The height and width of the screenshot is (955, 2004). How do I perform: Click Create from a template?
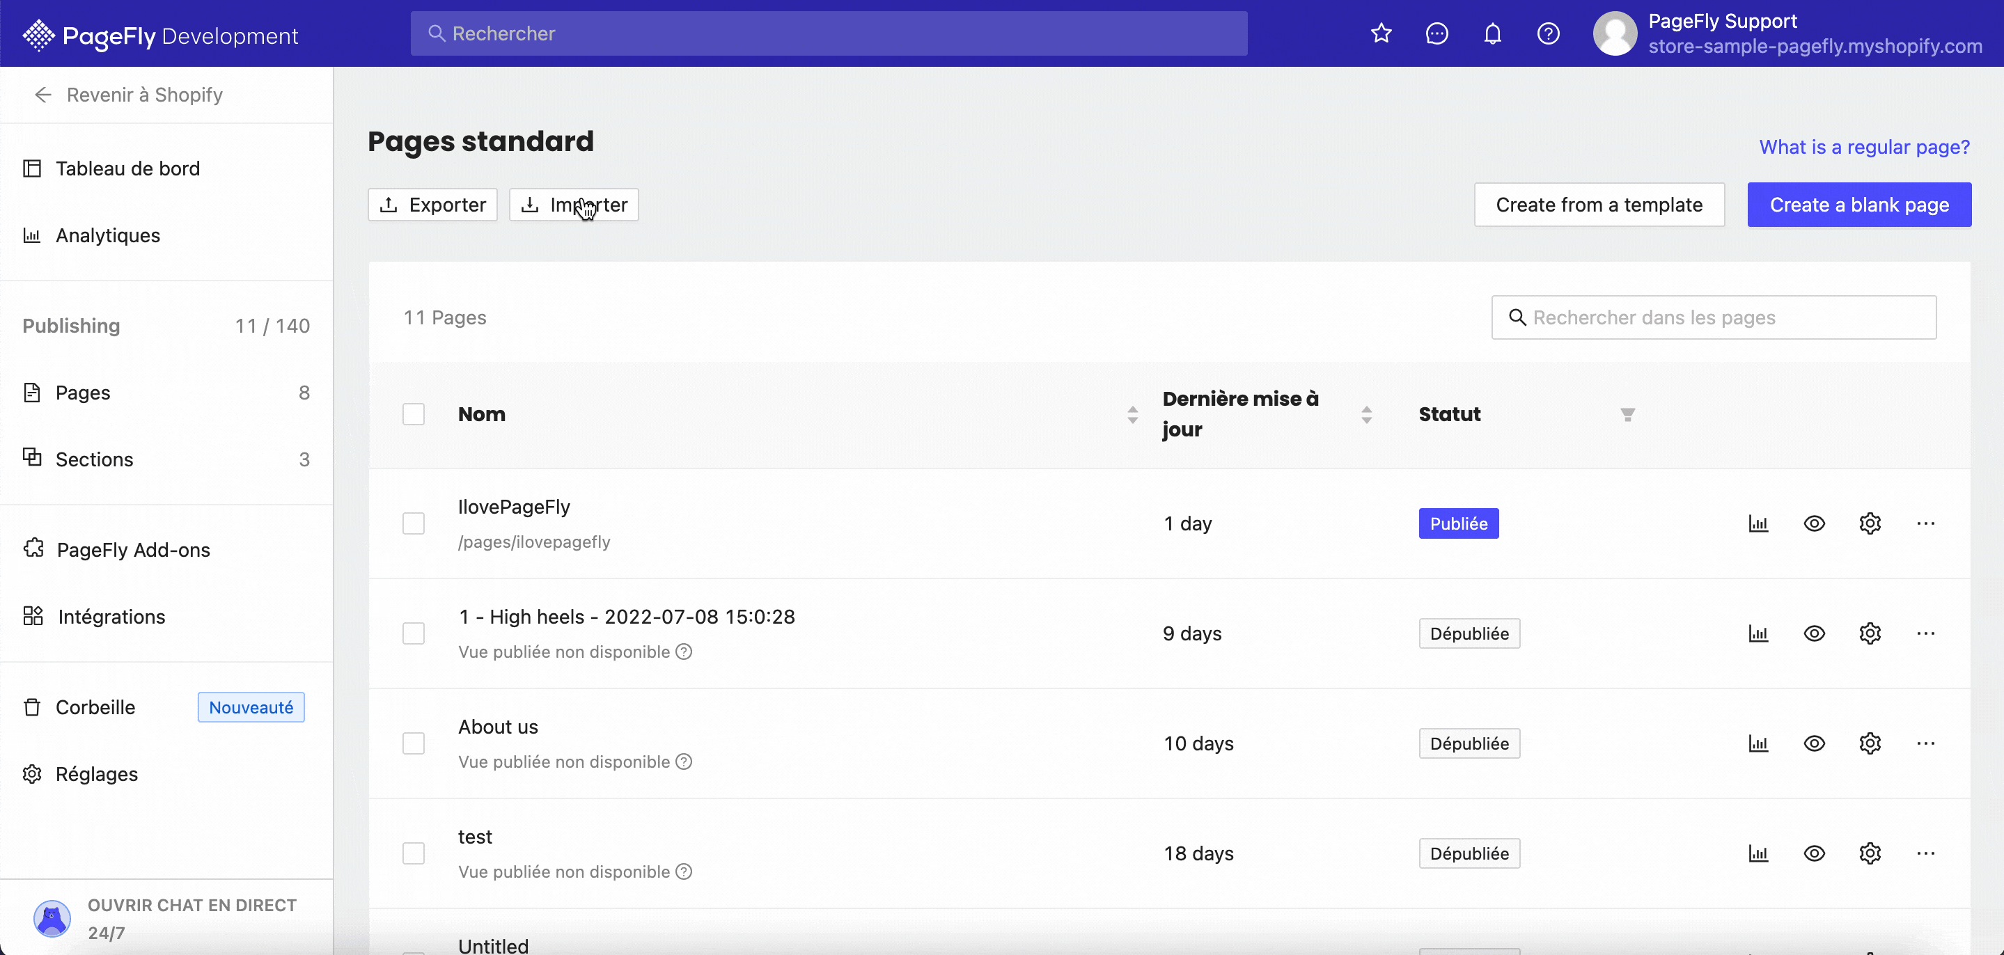(1599, 205)
